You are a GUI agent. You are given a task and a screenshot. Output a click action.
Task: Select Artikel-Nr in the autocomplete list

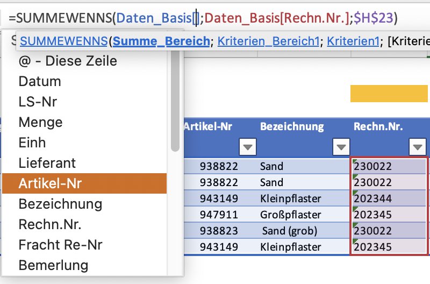pos(84,183)
